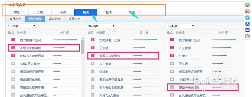This screenshot has height=97, width=252.
Task: Click 排名 column header in 30-39岁 list
Action: pyautogui.click(x=170, y=33)
